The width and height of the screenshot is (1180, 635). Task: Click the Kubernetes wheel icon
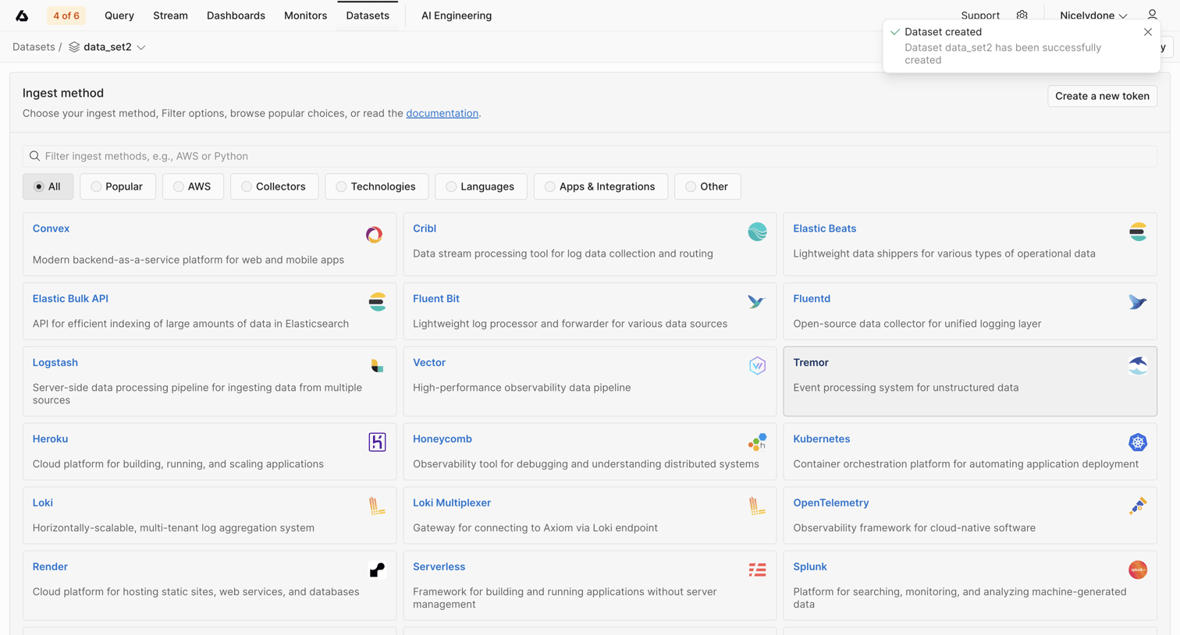click(x=1138, y=442)
